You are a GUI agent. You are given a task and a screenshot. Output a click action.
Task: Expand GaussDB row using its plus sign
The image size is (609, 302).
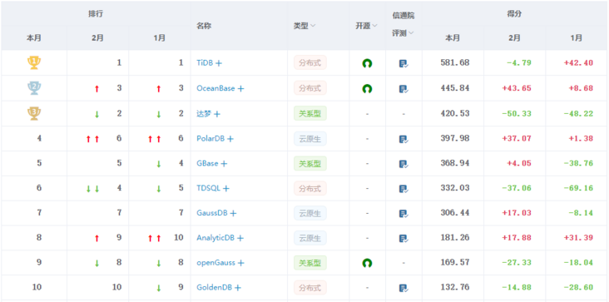click(x=233, y=213)
